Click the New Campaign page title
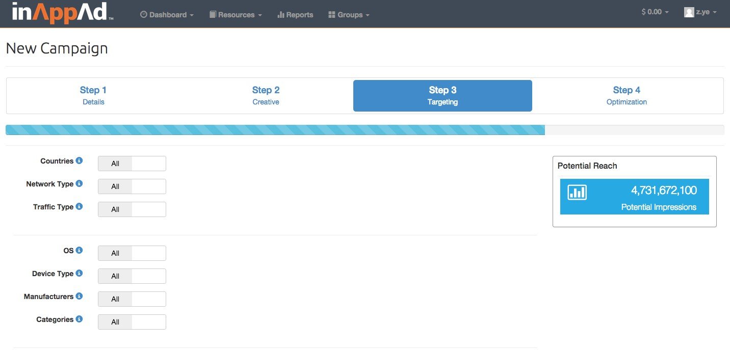730x350 pixels. (57, 48)
